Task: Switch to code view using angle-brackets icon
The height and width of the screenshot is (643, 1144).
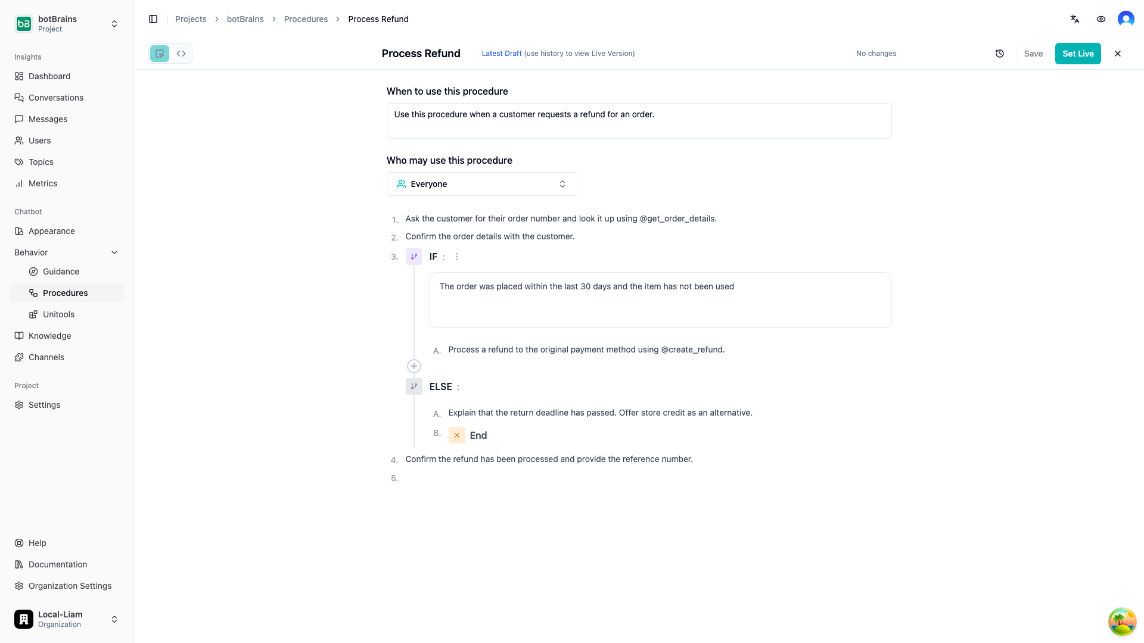Action: tap(181, 54)
